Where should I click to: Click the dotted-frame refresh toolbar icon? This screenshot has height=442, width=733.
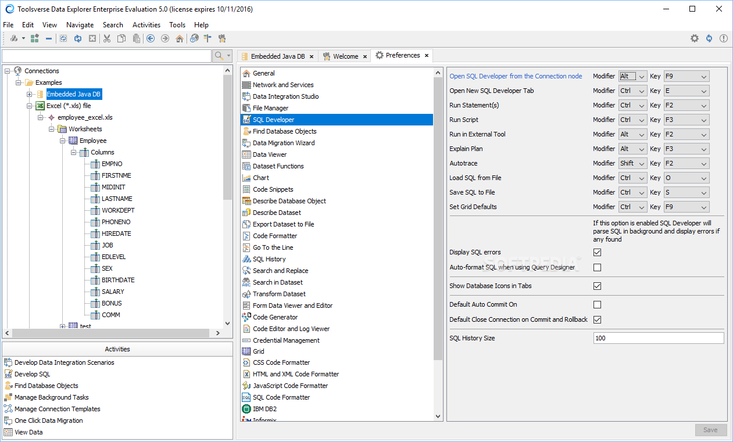[63, 38]
